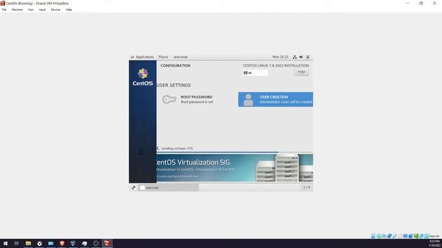The height and width of the screenshot is (248, 442).
Task: Click the CentOS logo in the sidebar
Action: pos(143,77)
